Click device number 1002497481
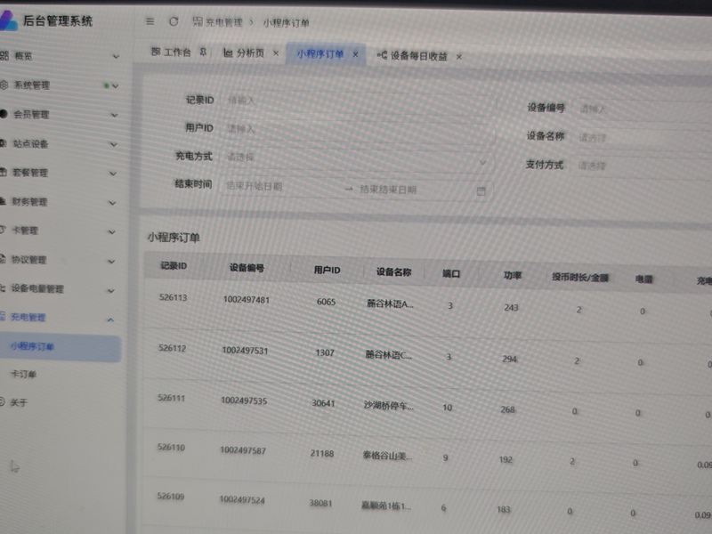Screen dimensions: 712x534 click(x=247, y=300)
